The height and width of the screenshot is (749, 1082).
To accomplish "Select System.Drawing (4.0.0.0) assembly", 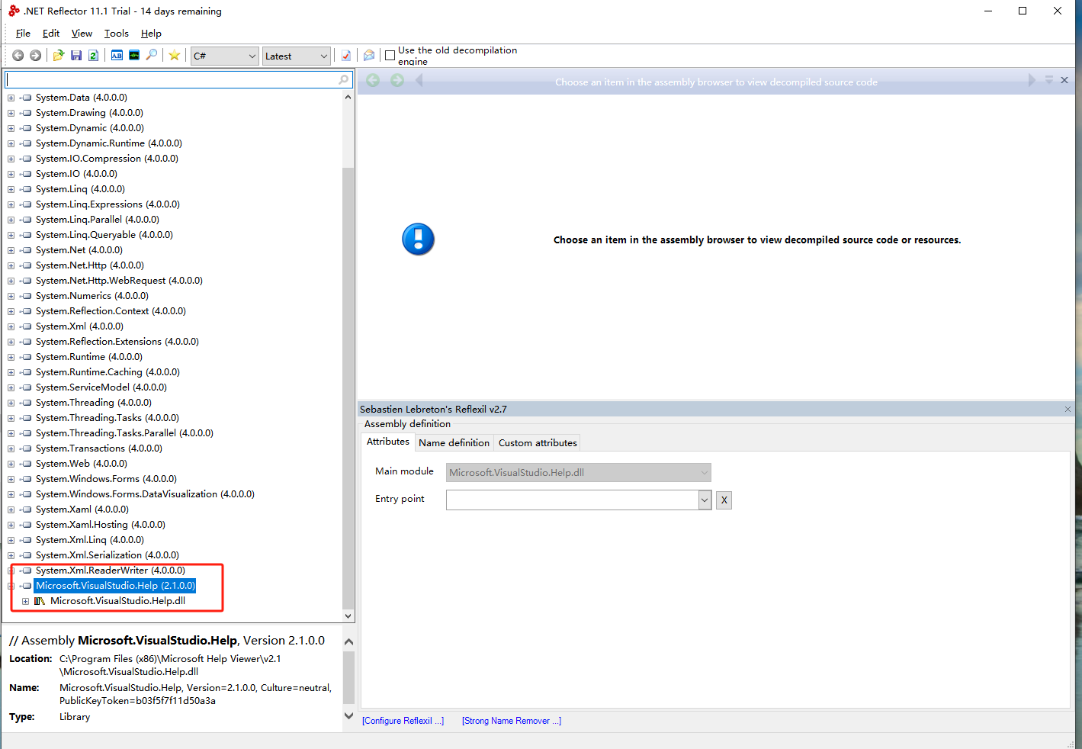I will 89,113.
